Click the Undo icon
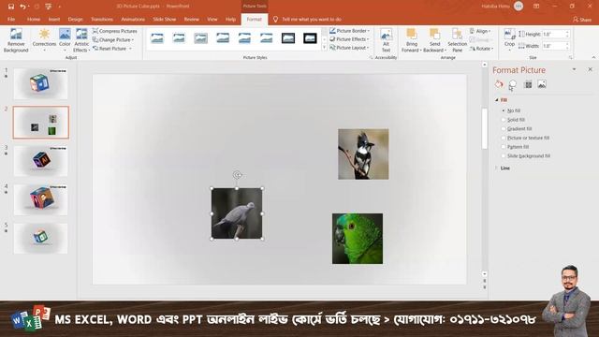 point(22,7)
